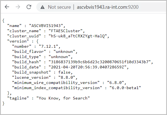Open the Not secure site info label
Screen dimensions: 167x115
(59, 7)
